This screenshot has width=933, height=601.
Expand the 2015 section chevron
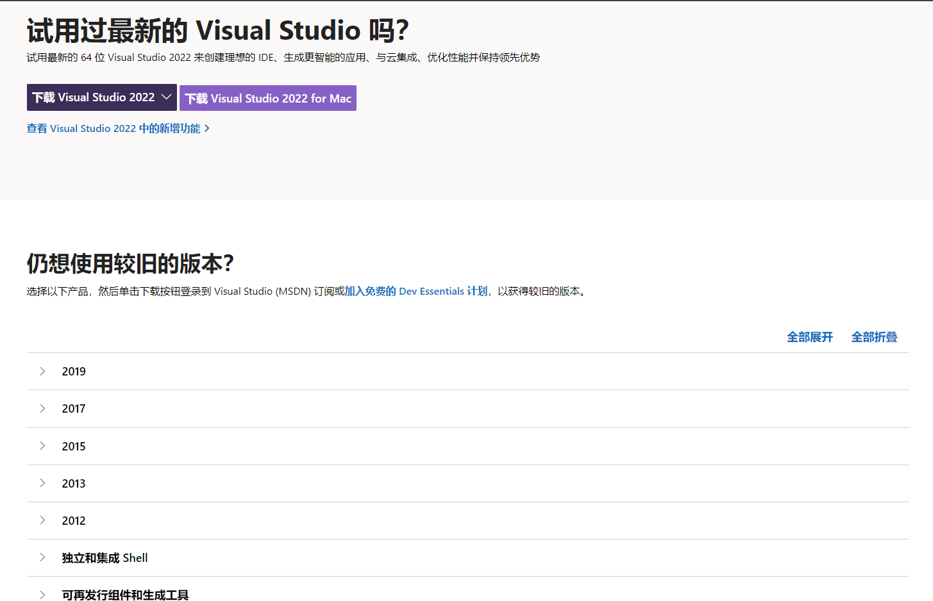point(42,446)
